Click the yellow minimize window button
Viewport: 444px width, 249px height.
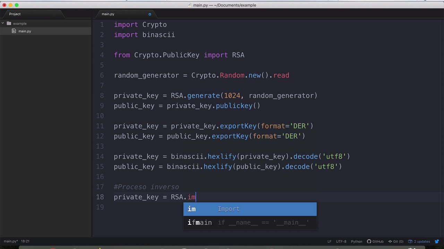10,5
